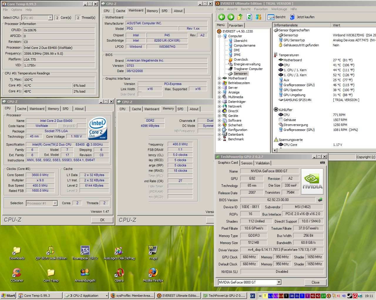
Task: Open the Bericht report toolbar item
Action: coord(277,17)
